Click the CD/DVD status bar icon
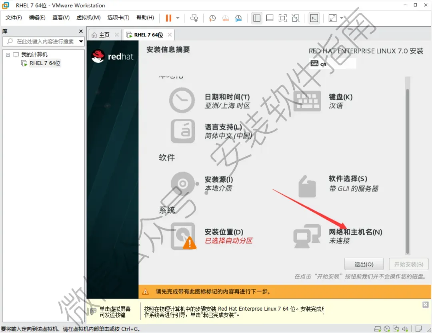 [x=387, y=329]
